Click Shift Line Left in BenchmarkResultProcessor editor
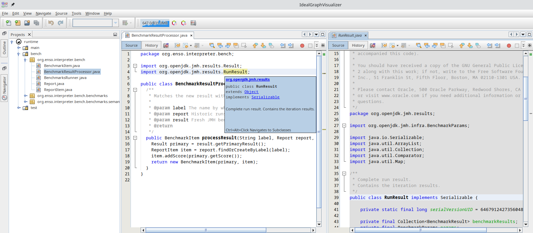Image resolution: width=533 pixels, height=233 pixels. [283, 45]
